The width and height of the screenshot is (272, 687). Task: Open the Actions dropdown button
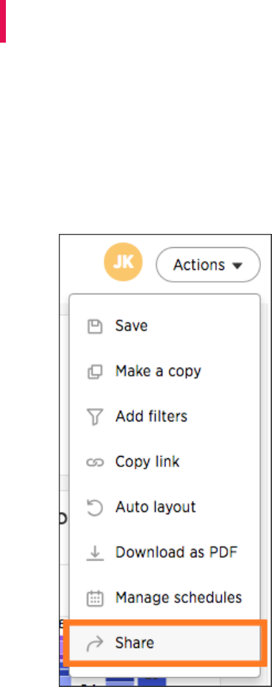pyautogui.click(x=208, y=265)
